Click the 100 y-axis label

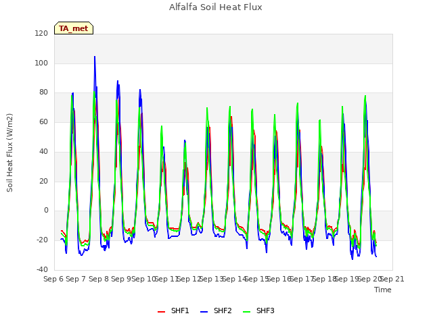coord(41,63)
